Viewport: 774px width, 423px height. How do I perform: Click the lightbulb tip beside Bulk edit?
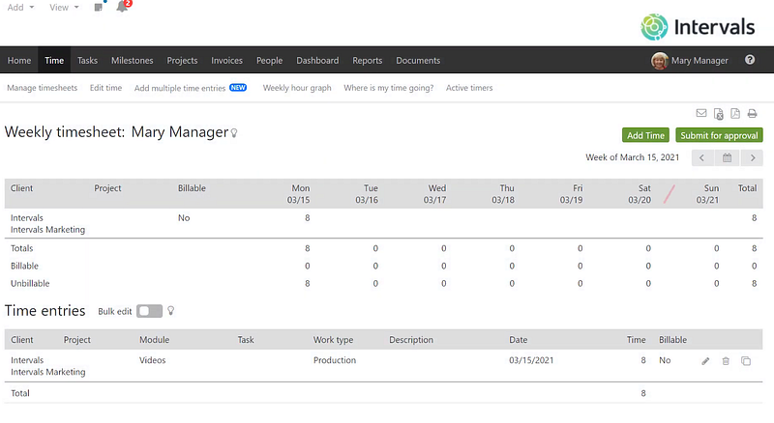tap(171, 311)
